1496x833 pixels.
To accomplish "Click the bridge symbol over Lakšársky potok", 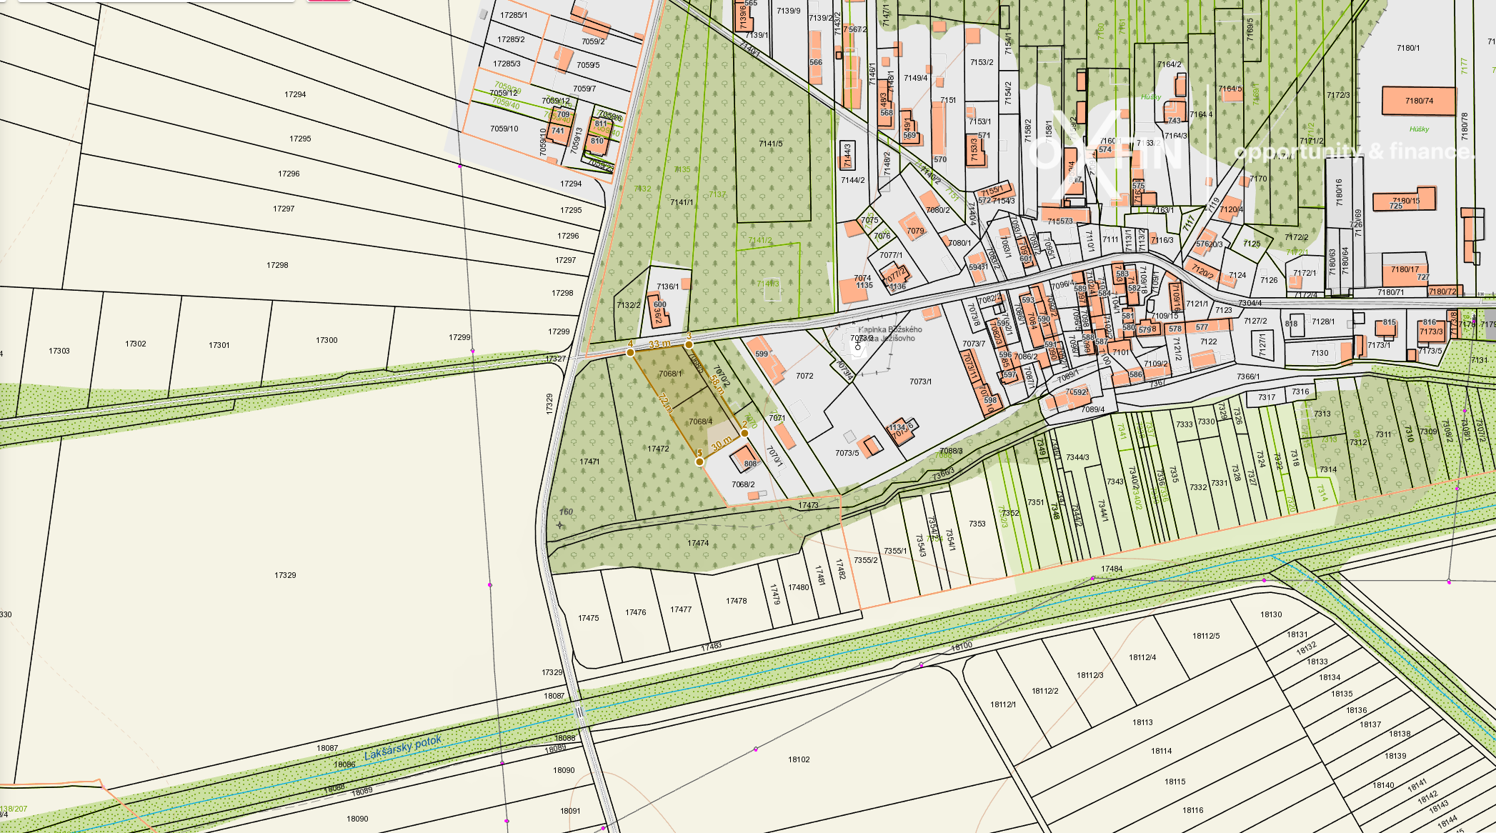I will (579, 712).
